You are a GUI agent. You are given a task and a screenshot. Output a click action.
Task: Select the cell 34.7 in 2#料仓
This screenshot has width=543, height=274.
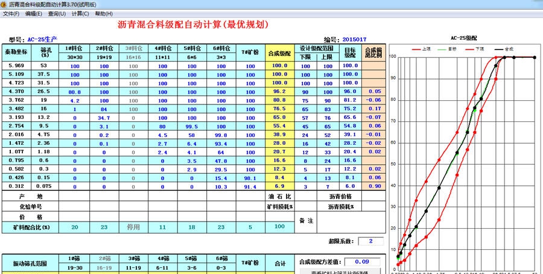pyautogui.click(x=104, y=118)
